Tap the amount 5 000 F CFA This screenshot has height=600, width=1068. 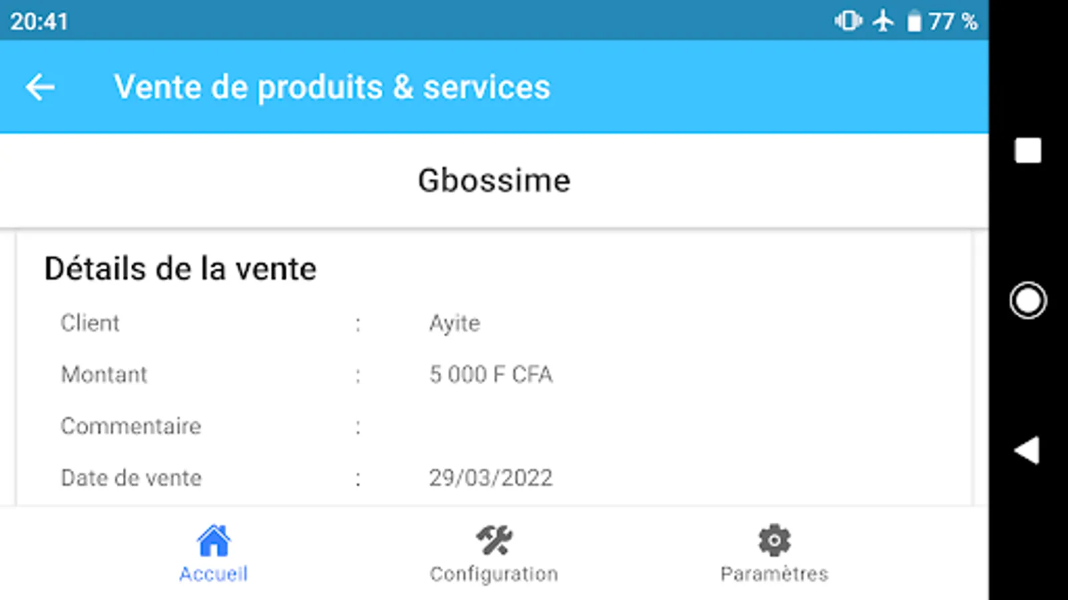pyautogui.click(x=491, y=375)
